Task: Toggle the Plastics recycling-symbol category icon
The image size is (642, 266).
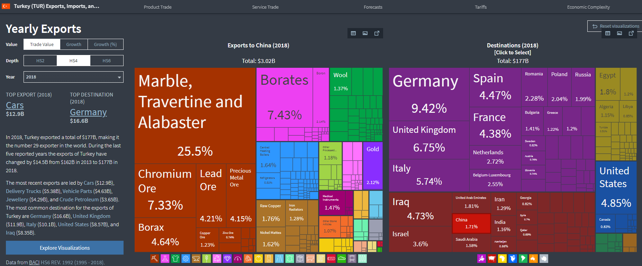Action: pos(217,258)
